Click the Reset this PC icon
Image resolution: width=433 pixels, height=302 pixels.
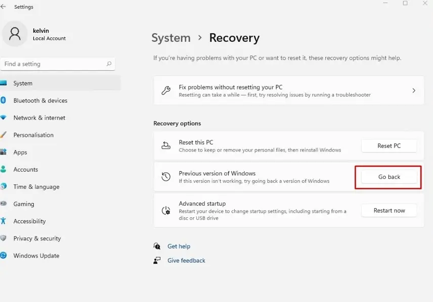pos(166,145)
